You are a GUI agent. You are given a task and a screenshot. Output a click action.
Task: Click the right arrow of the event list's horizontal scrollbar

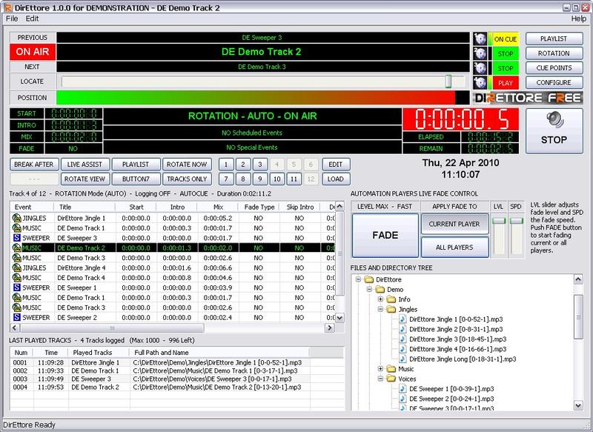point(329,328)
